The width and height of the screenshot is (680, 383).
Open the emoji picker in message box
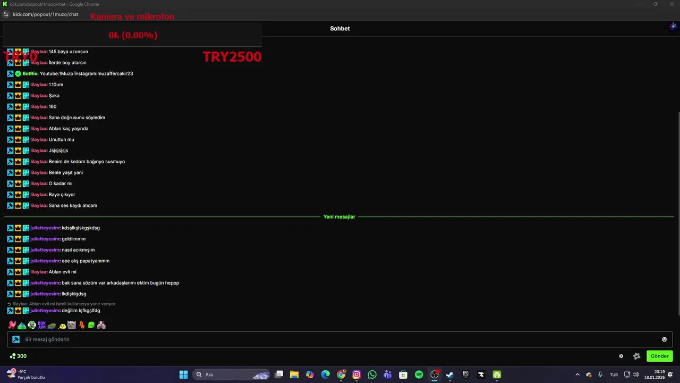[x=664, y=339]
